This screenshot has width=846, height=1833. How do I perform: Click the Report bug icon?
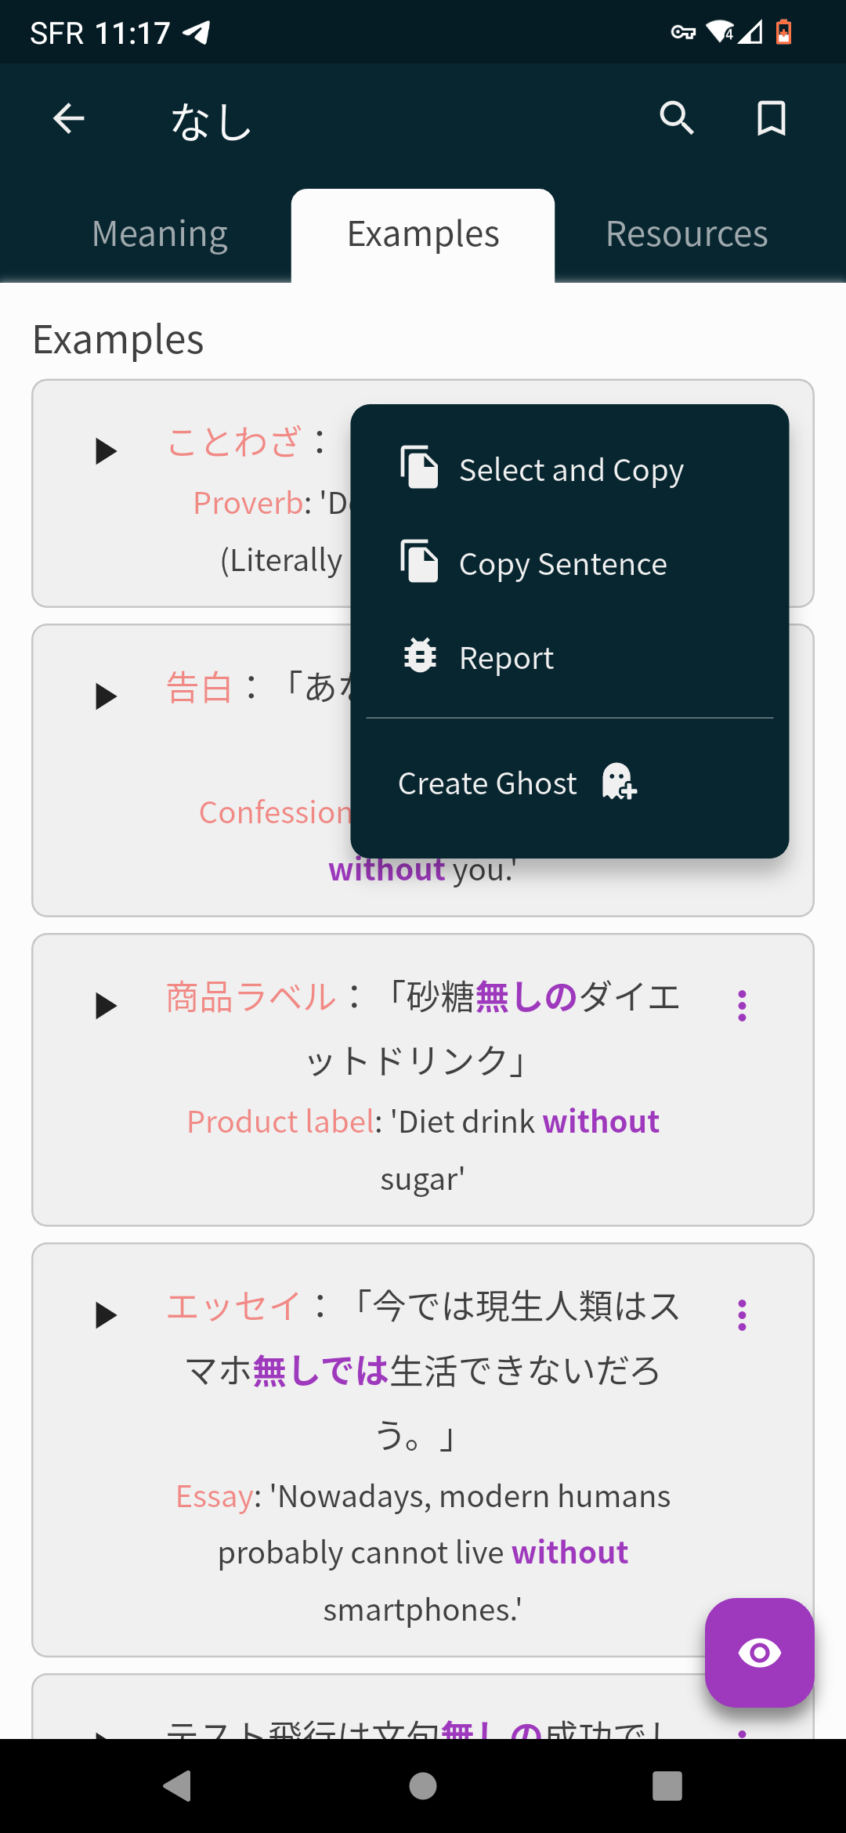point(420,656)
